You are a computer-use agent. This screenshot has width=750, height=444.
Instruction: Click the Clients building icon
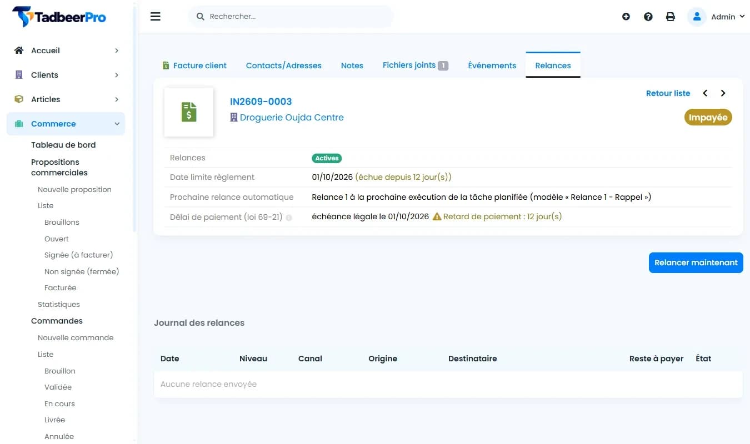pyautogui.click(x=19, y=75)
